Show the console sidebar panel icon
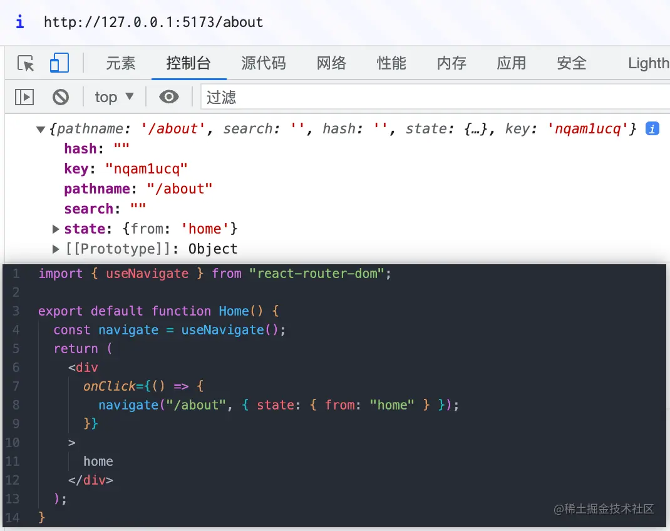This screenshot has width=670, height=531. 24,97
